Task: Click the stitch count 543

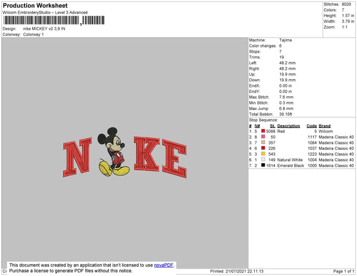Action: click(x=272, y=154)
